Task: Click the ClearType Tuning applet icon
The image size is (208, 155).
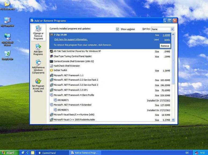Action: (51, 56)
